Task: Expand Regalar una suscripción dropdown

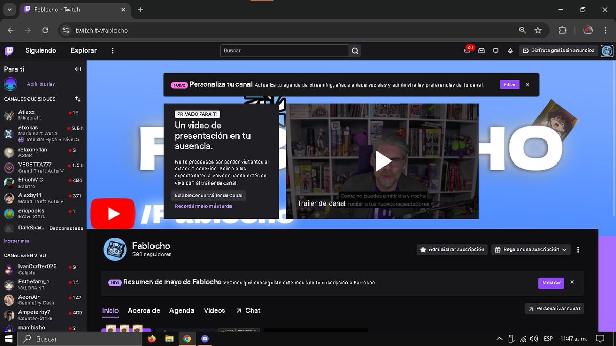Action: click(x=531, y=250)
